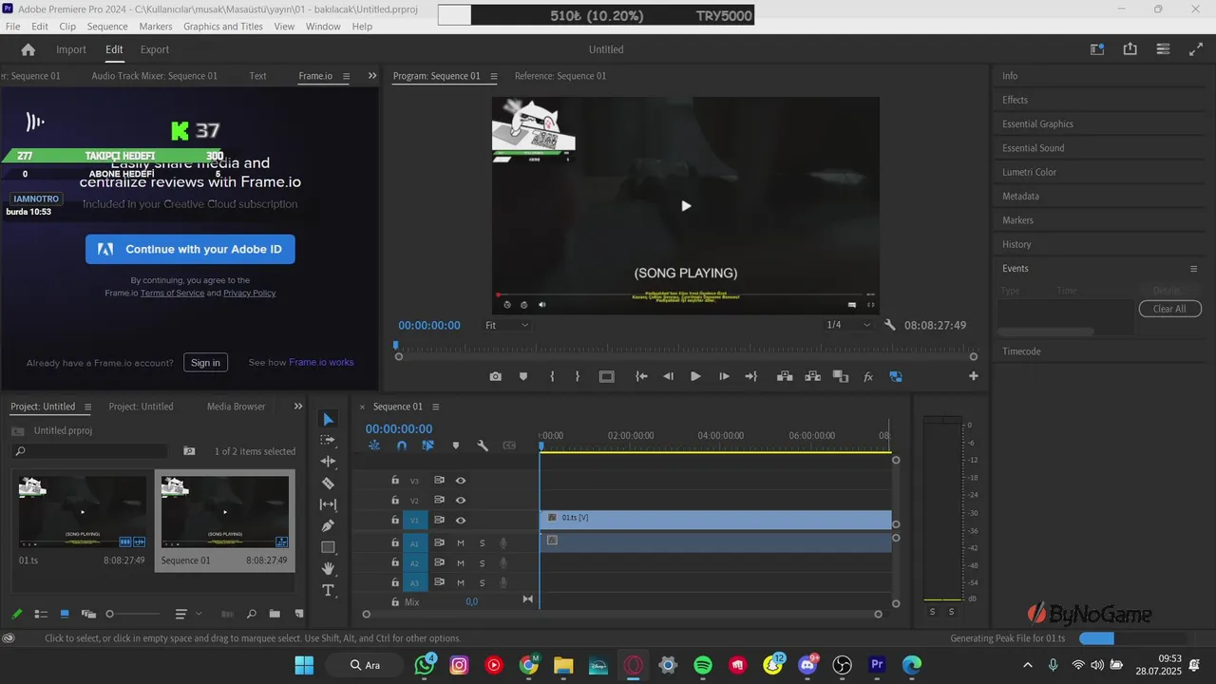The image size is (1216, 684).
Task: Toggle Linked Selection in timeline
Action: [427, 446]
